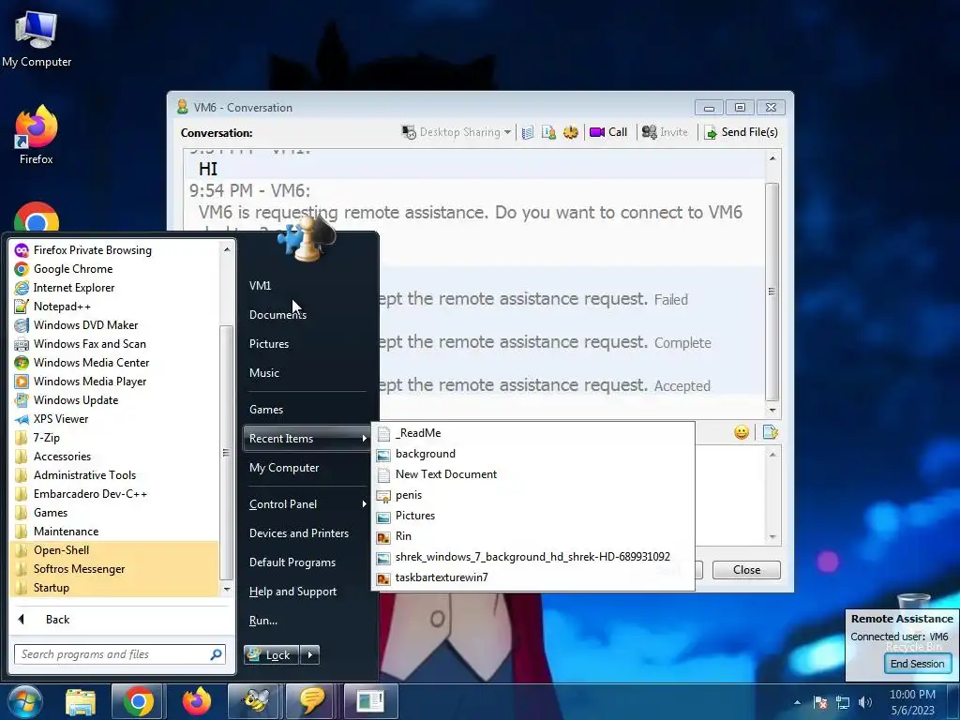Open the Firefox desktop shortcut
This screenshot has height=720, width=960.
tap(37, 135)
